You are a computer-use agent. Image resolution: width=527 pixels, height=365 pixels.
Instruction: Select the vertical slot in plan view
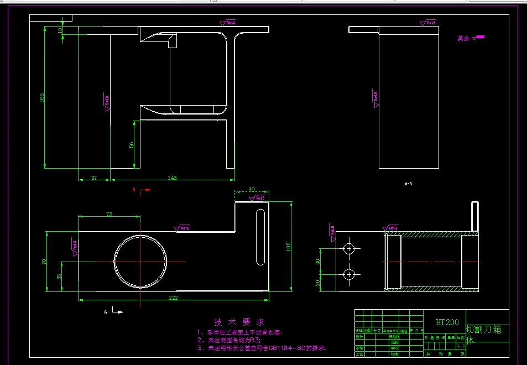coord(260,237)
